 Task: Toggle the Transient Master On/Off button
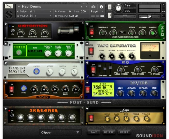[x=36, y=71]
